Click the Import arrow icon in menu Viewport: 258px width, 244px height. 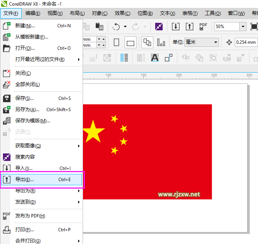pos(7,168)
